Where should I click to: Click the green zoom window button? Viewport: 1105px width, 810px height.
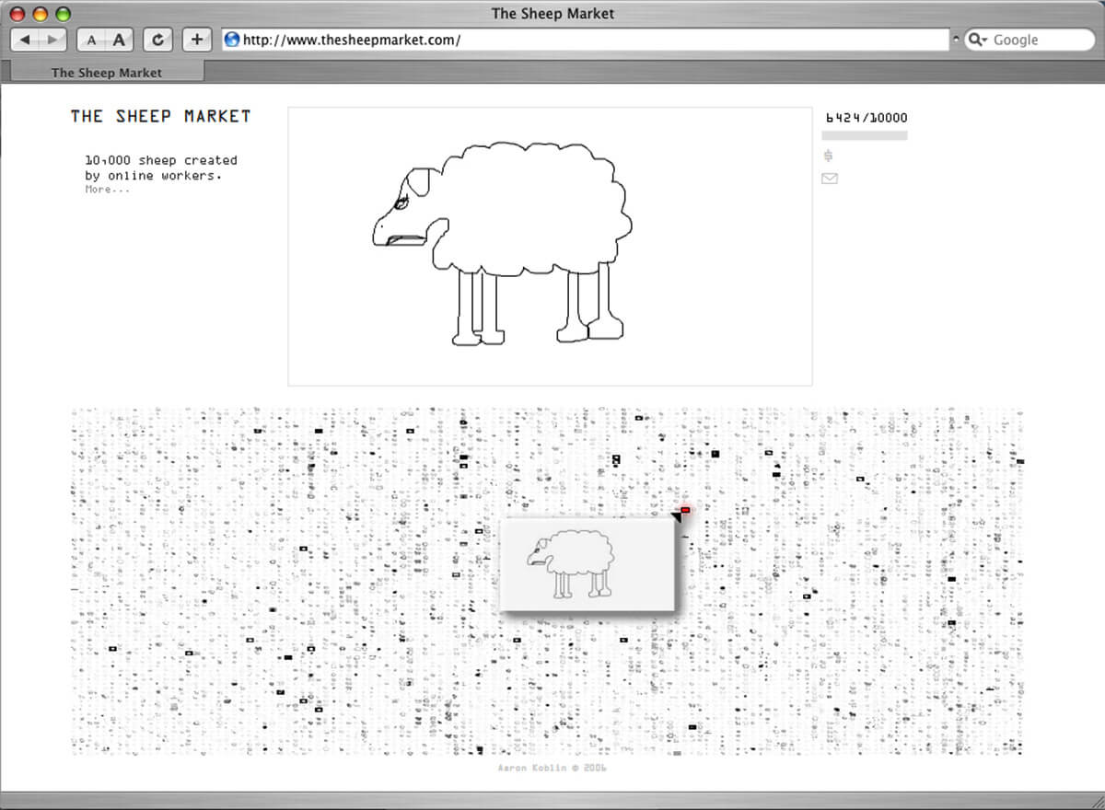tap(63, 14)
